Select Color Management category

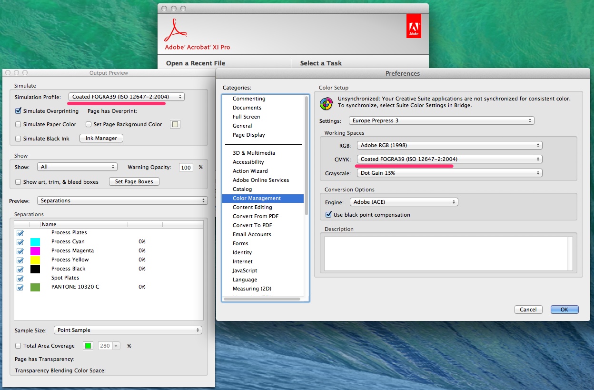(x=263, y=198)
